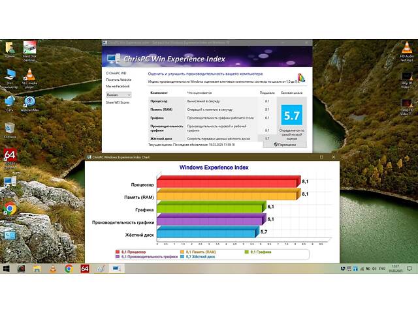Open the Windows Start menu
This screenshot has height=313, width=418.
click(6, 269)
